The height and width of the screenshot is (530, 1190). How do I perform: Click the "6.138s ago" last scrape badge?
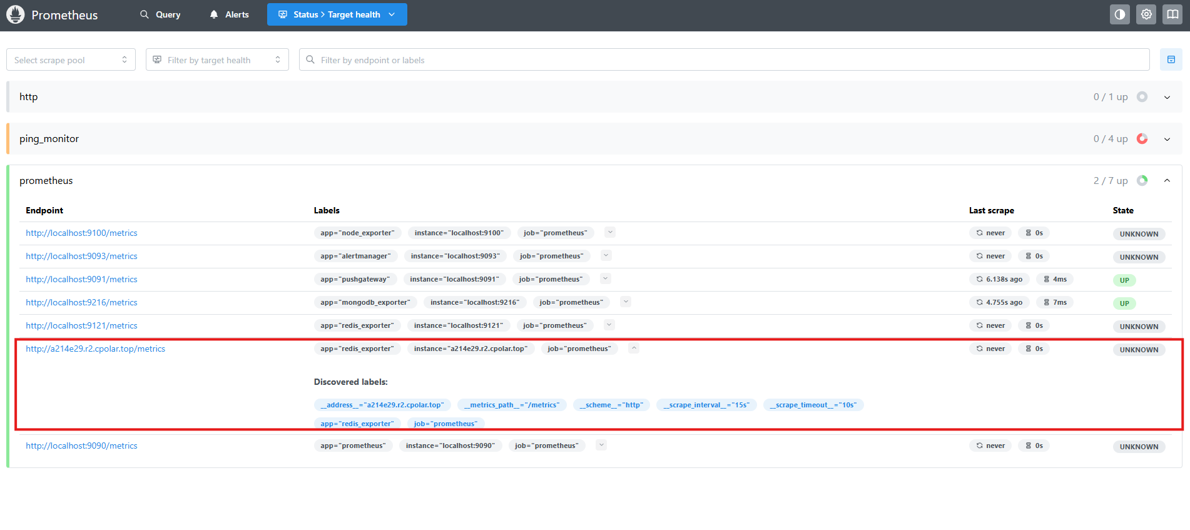[999, 279]
